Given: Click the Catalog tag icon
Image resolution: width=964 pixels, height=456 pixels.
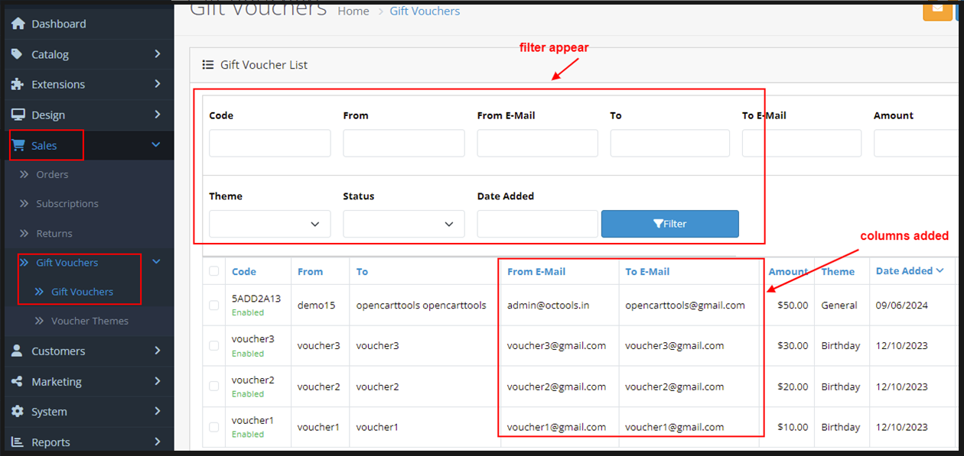Looking at the screenshot, I should tap(18, 54).
